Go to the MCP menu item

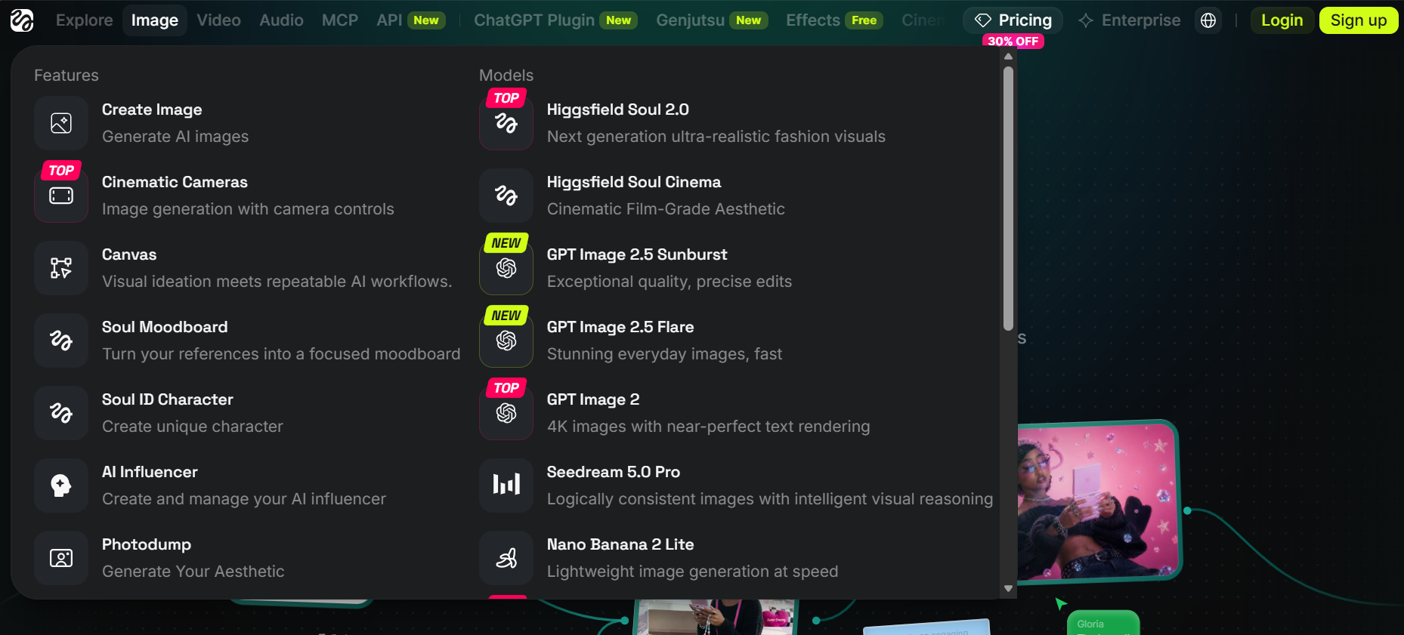pyautogui.click(x=340, y=20)
